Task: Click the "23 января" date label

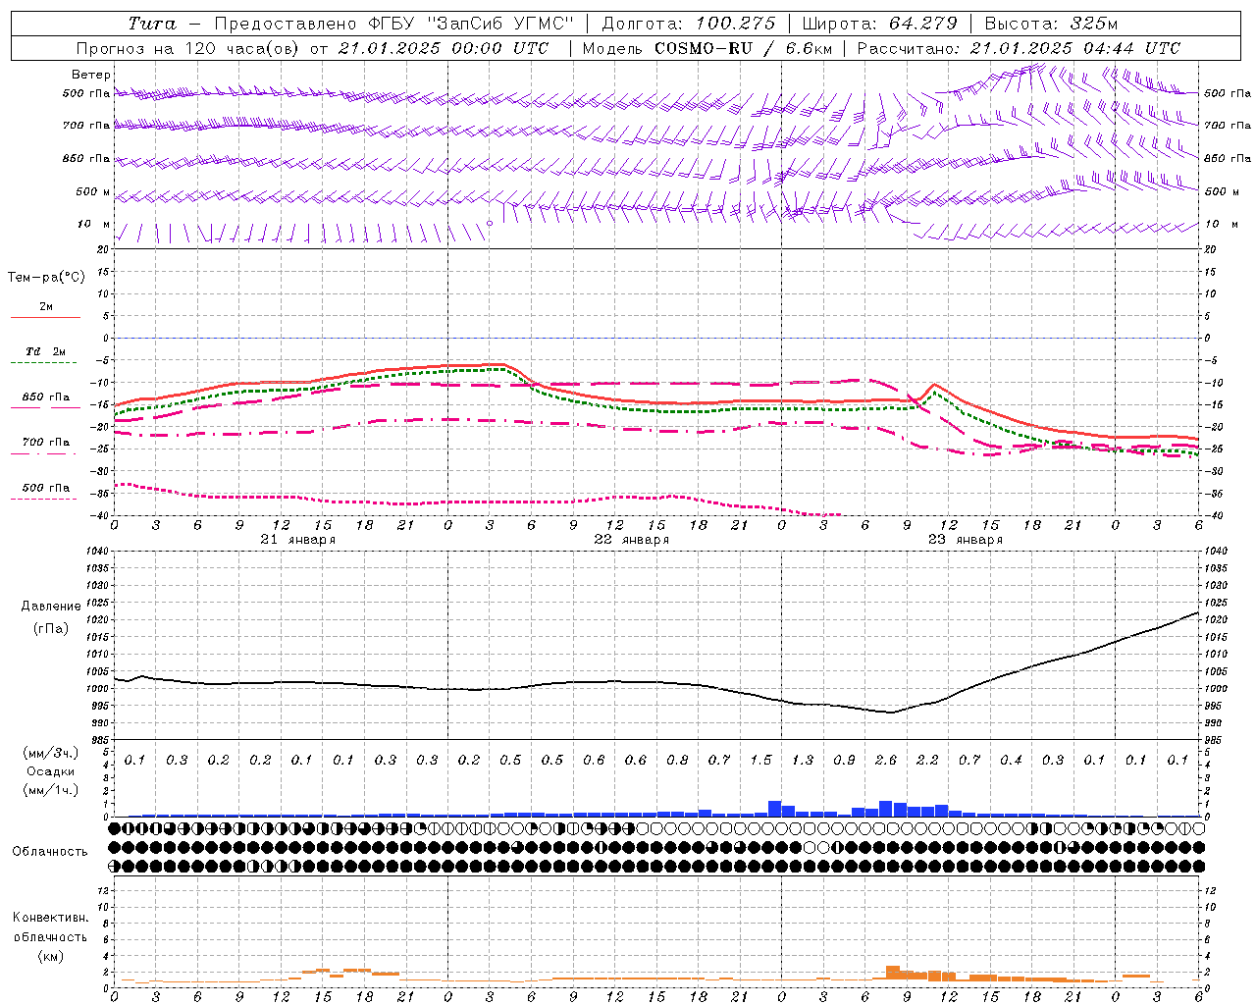Action: (965, 540)
